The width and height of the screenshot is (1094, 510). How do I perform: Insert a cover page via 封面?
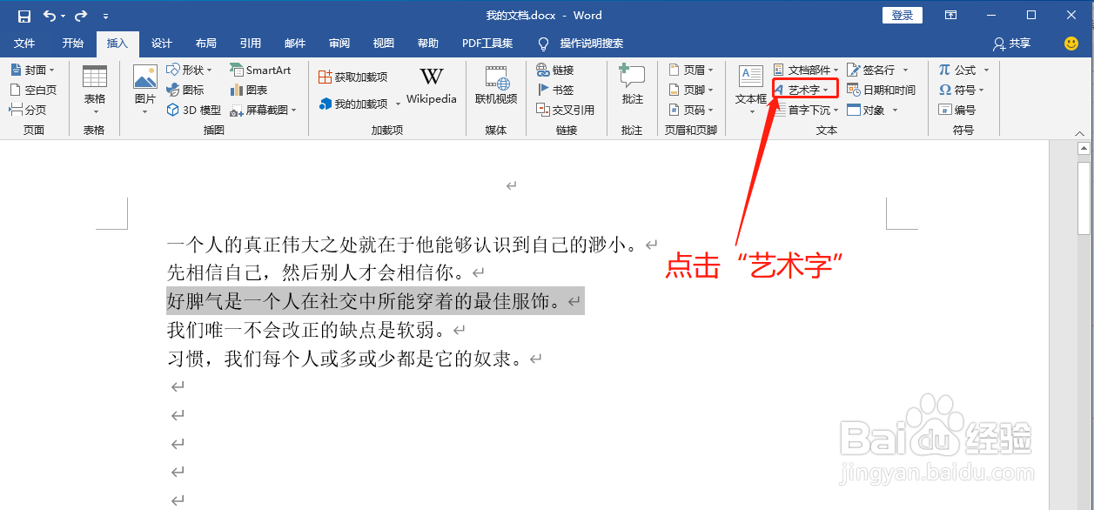(32, 69)
